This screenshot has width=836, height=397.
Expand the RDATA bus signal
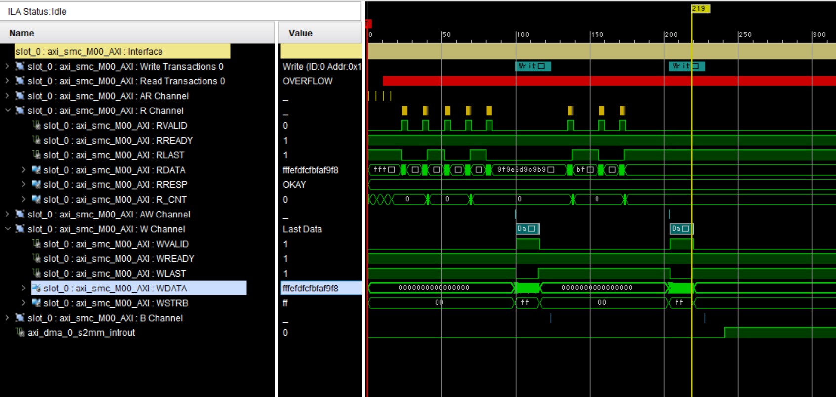23,170
